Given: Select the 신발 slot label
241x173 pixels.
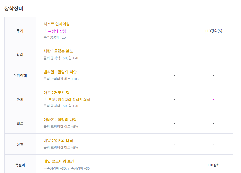Looking at the screenshot, I should 20,144.
